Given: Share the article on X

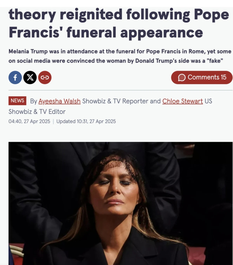Looking at the screenshot, I should tap(30, 77).
